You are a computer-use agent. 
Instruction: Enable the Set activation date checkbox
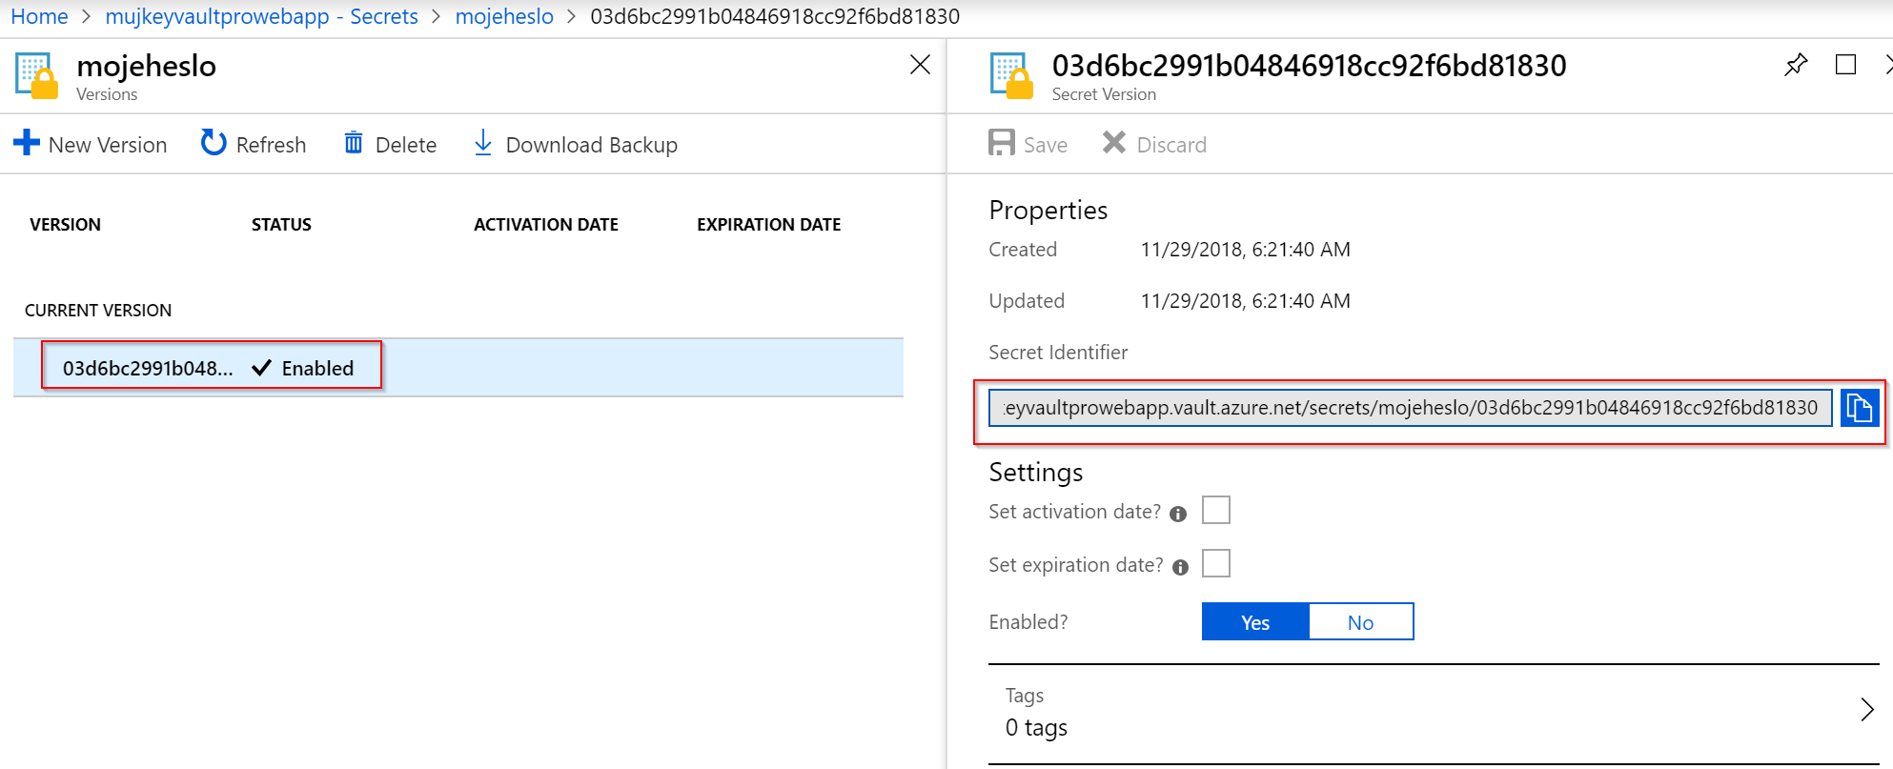[1216, 510]
